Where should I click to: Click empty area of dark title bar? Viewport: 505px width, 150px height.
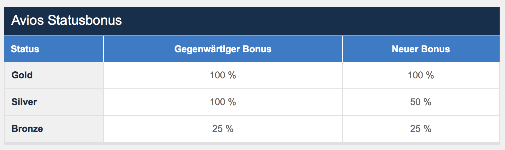[x=301, y=21]
